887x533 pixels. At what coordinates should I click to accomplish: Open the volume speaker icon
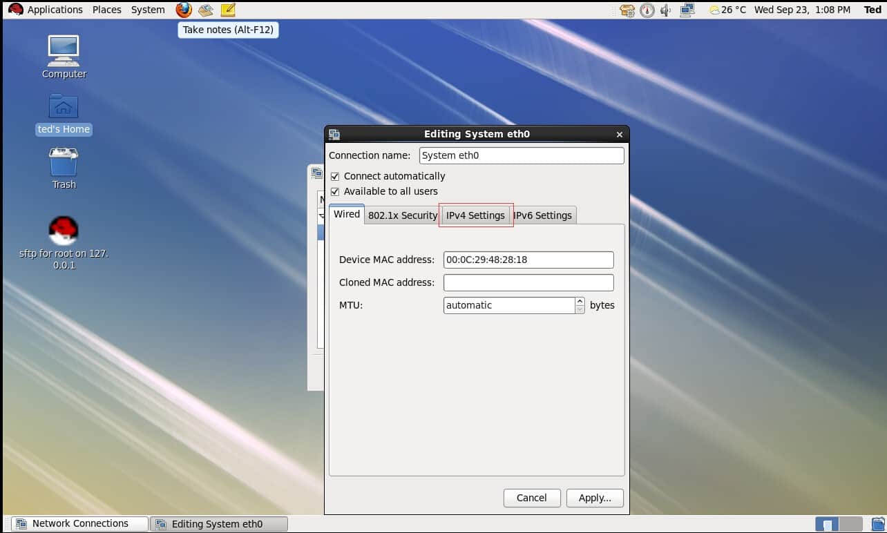click(666, 10)
